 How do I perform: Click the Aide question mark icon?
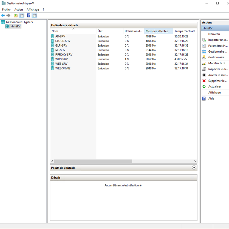pyautogui.click(x=204, y=98)
